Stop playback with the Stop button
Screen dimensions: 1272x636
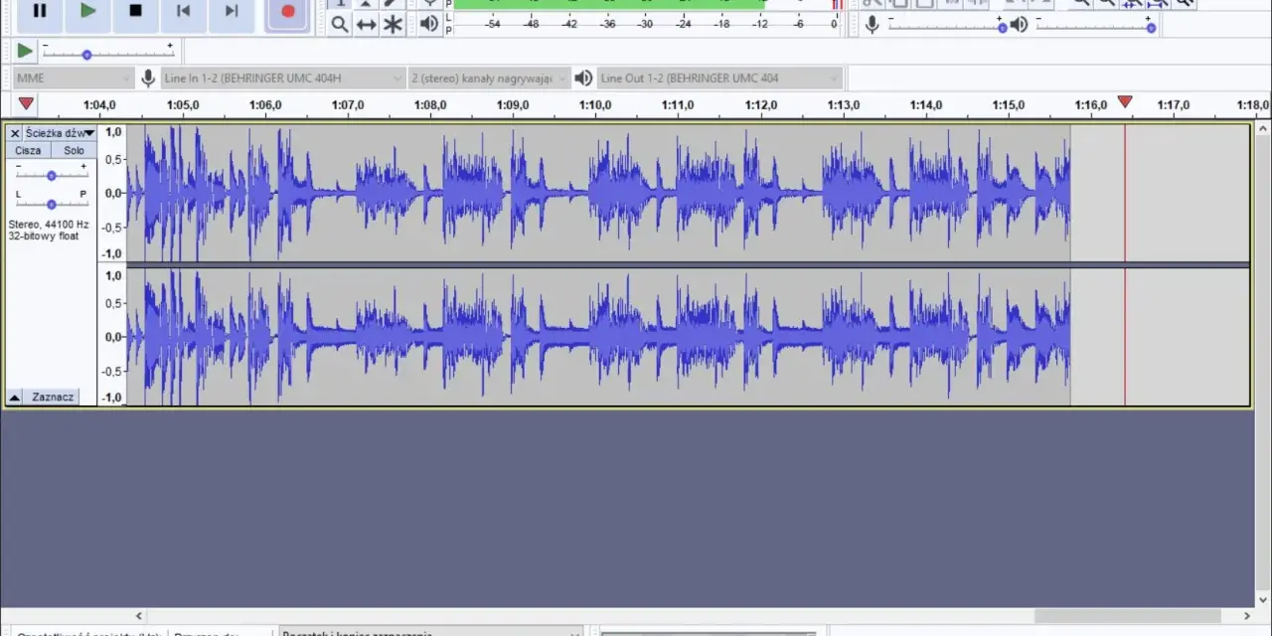point(135,11)
